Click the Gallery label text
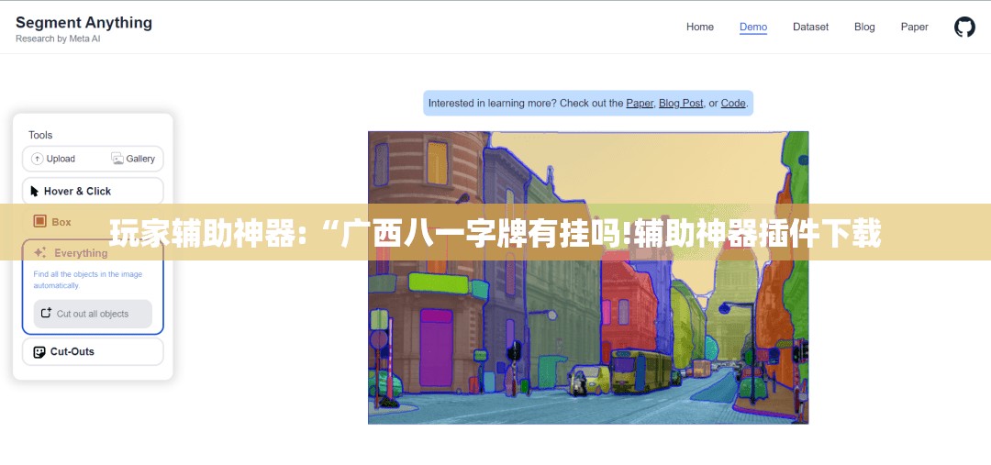Image resolution: width=991 pixels, height=465 pixels. point(140,159)
